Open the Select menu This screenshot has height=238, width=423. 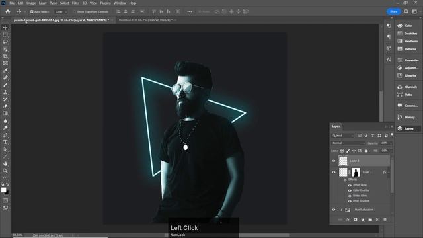pyautogui.click(x=65, y=3)
